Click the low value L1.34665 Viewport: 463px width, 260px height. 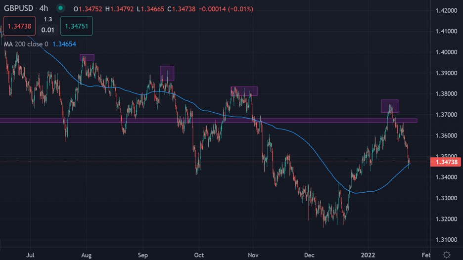click(x=150, y=9)
